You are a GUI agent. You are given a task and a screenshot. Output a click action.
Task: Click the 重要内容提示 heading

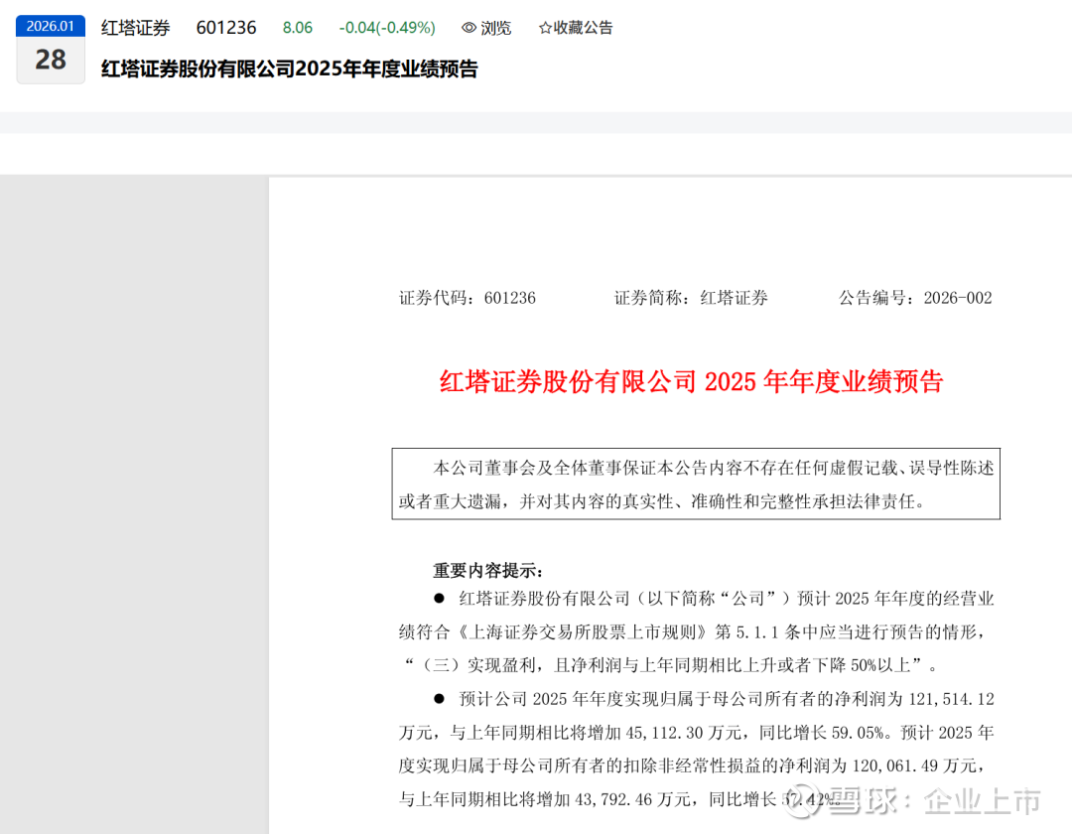(488, 571)
